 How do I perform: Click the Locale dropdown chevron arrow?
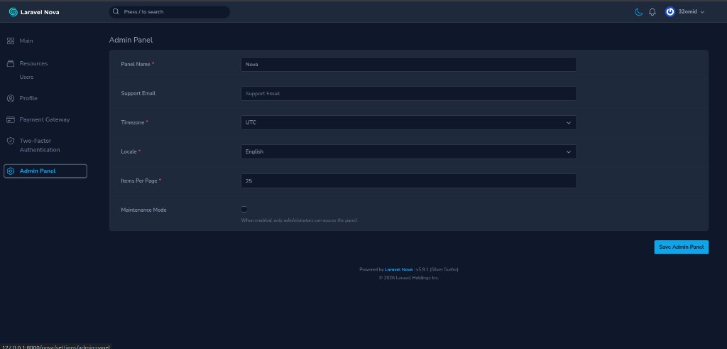tap(569, 152)
